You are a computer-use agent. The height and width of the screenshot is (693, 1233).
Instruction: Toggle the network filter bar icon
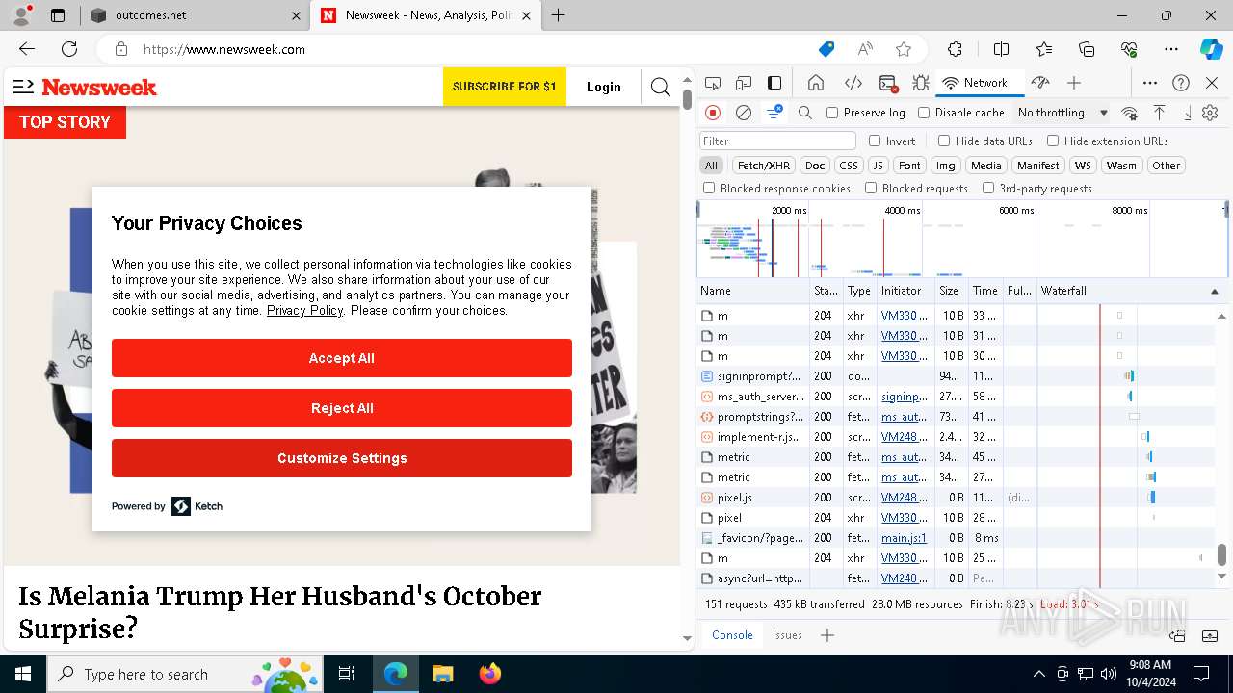coord(774,113)
